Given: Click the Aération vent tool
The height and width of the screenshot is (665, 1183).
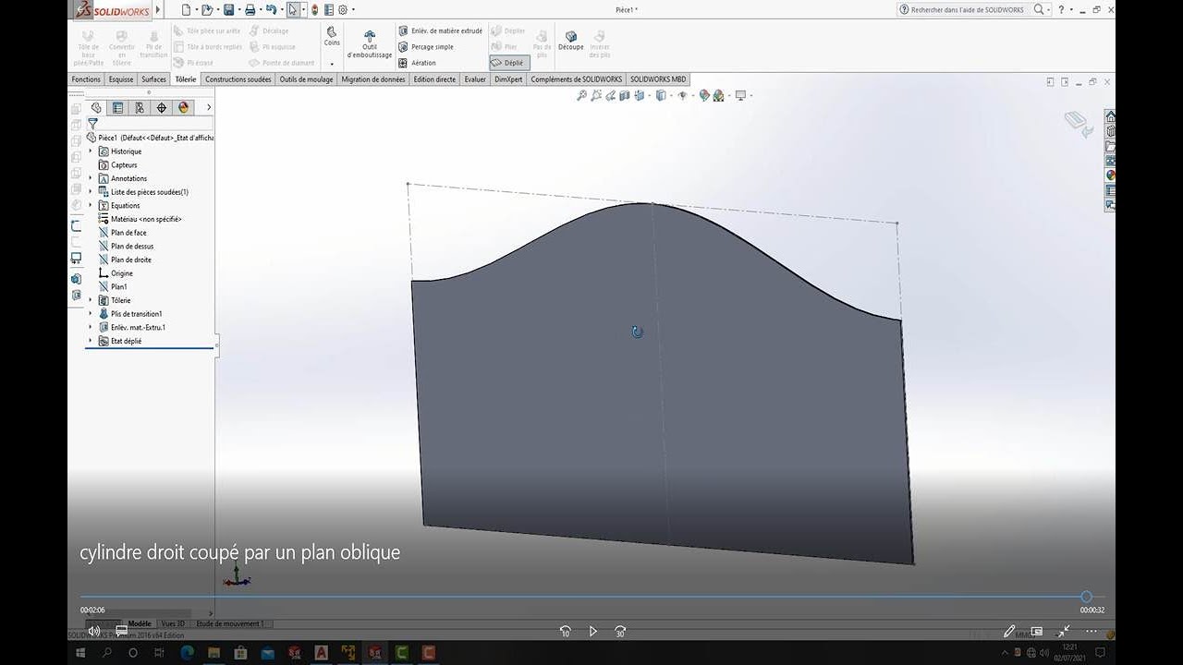Looking at the screenshot, I should 418,63.
